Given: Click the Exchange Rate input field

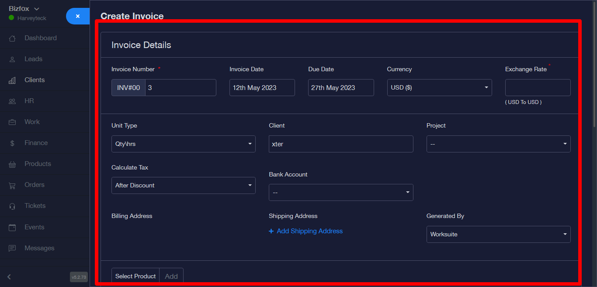Looking at the screenshot, I should point(538,87).
